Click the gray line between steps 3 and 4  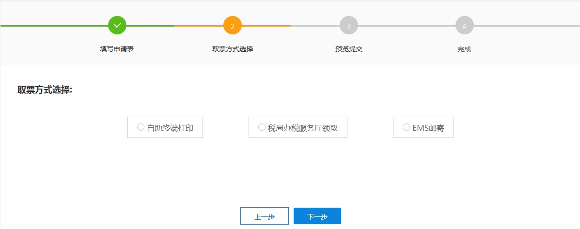point(407,26)
